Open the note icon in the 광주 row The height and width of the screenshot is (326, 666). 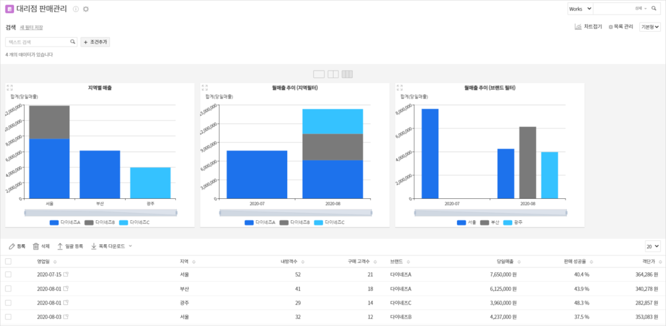pyautogui.click(x=66, y=303)
